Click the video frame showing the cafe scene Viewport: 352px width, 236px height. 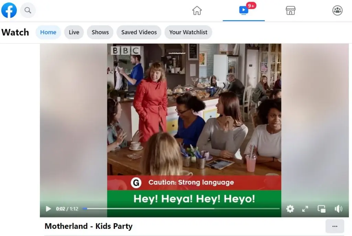pyautogui.click(x=194, y=113)
